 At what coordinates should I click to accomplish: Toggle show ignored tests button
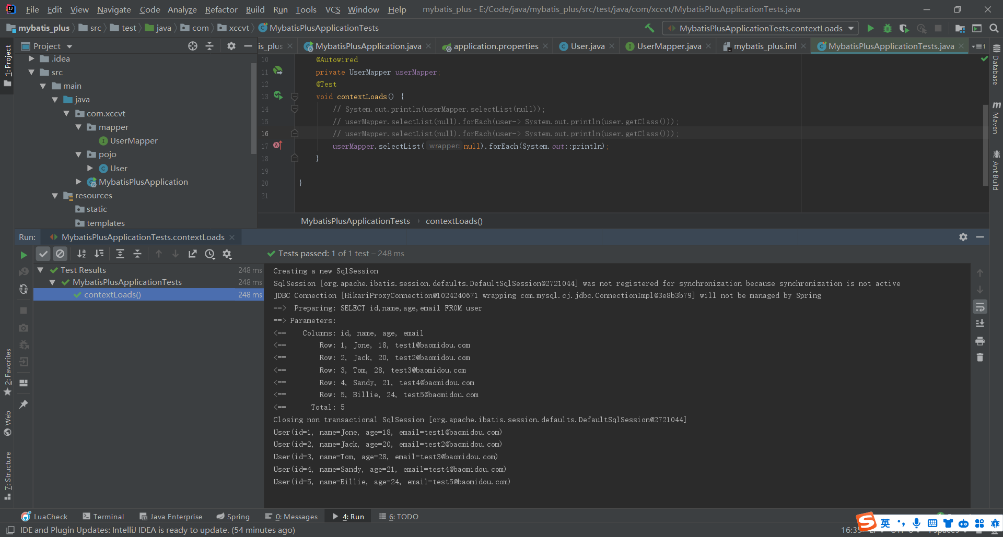coord(60,254)
